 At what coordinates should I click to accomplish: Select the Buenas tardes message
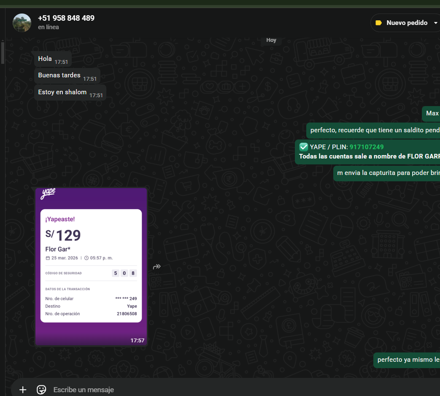coord(59,75)
